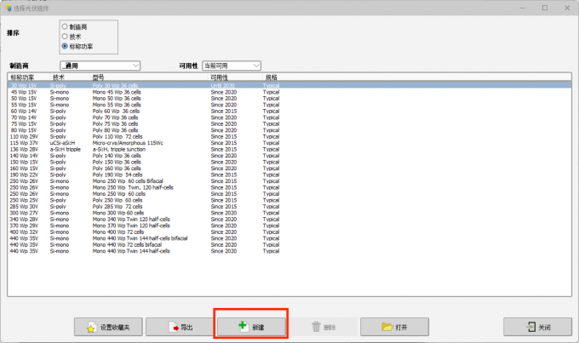Click the app icon in title bar
Screen dimensions: 579x343
pyautogui.click(x=8, y=7)
